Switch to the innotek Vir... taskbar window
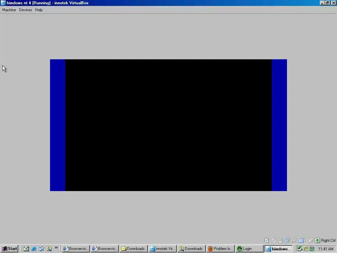Image resolution: width=337 pixels, height=253 pixels. pyautogui.click(x=163, y=249)
